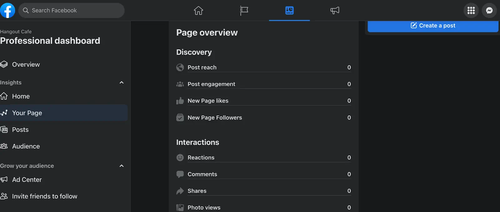
Task: Select Your Page in sidebar
Action: [x=64, y=113]
